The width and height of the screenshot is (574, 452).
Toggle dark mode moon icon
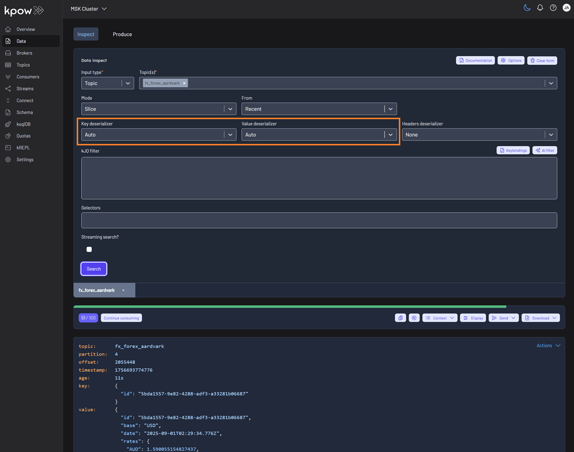[527, 8]
